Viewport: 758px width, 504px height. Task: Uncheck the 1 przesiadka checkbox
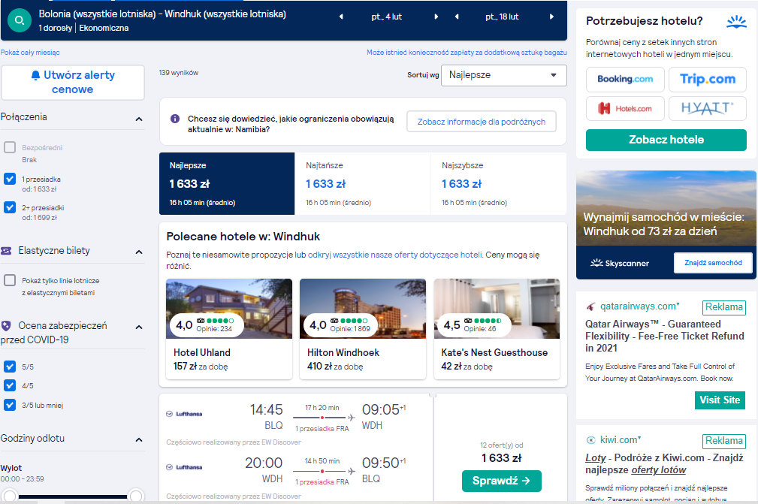click(10, 179)
